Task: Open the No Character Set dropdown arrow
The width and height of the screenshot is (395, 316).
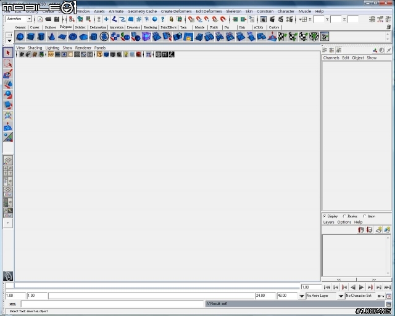Action: [x=341, y=296]
